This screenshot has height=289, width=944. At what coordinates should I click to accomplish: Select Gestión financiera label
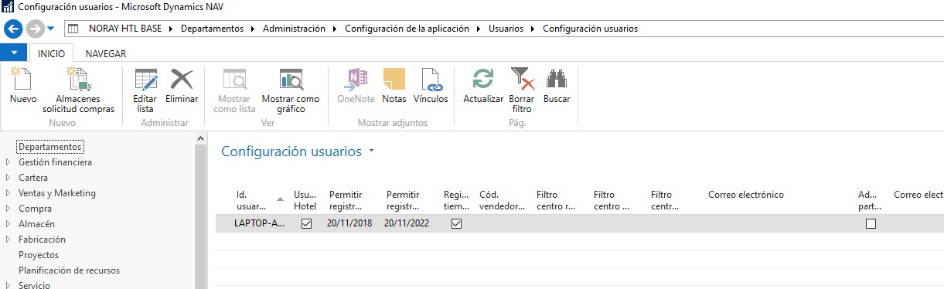coord(55,162)
